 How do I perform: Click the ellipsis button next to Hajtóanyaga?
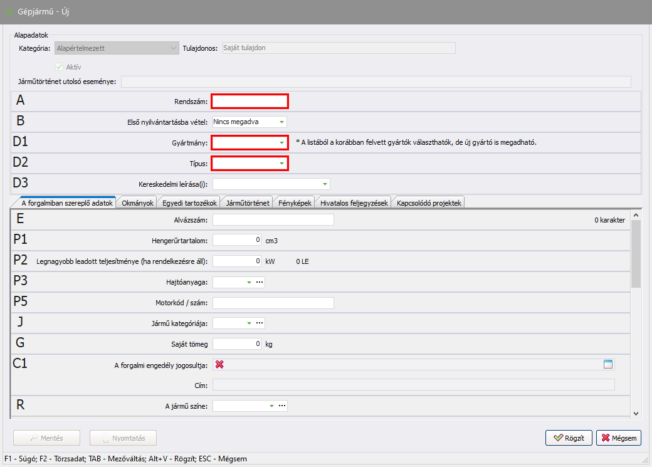pyautogui.click(x=260, y=283)
